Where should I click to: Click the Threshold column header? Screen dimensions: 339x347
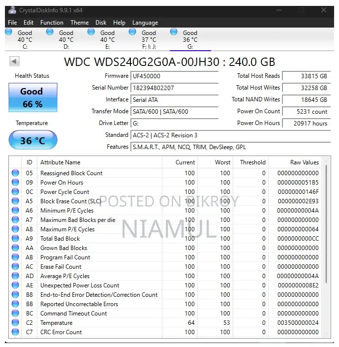click(x=251, y=162)
